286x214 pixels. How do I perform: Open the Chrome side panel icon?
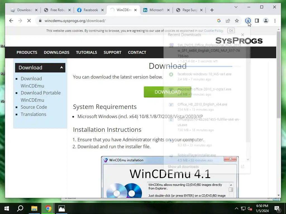point(257,21)
